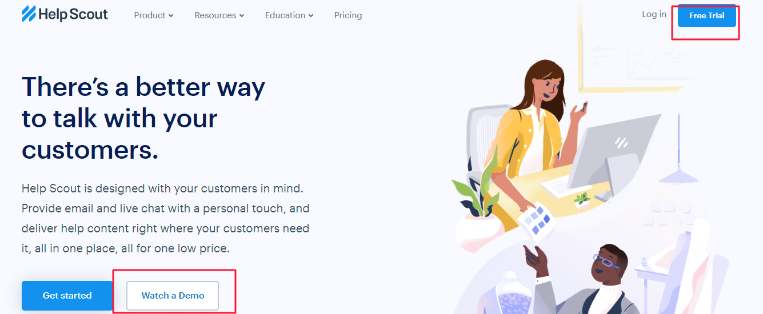This screenshot has width=763, height=314.
Task: Open the Resources menu
Action: click(x=219, y=15)
